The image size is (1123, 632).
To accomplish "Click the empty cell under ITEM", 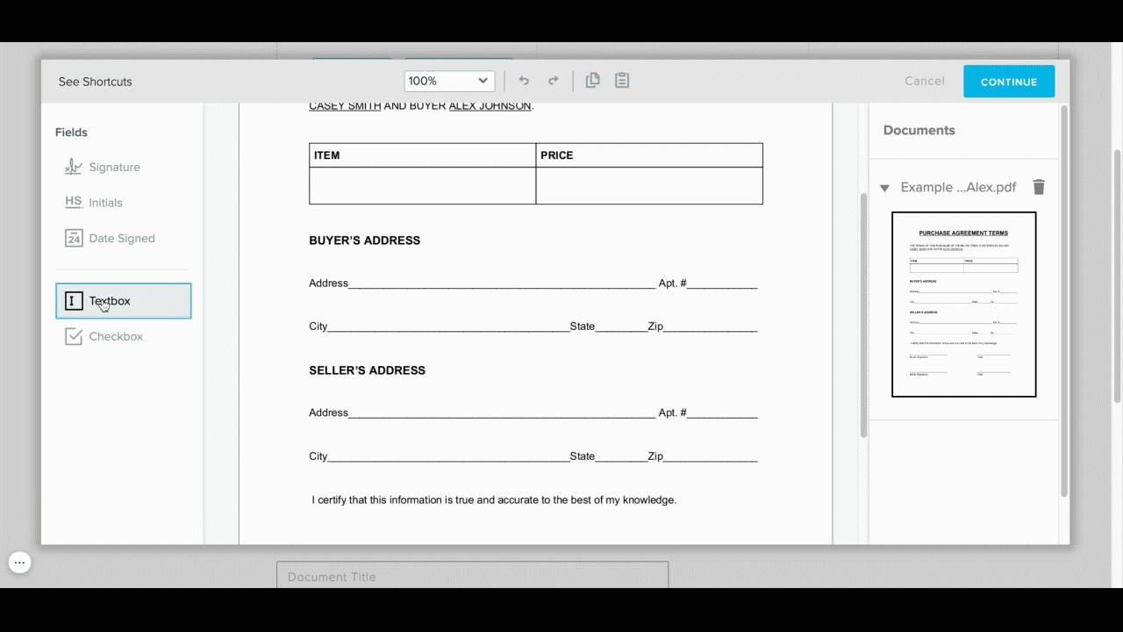I will [422, 185].
